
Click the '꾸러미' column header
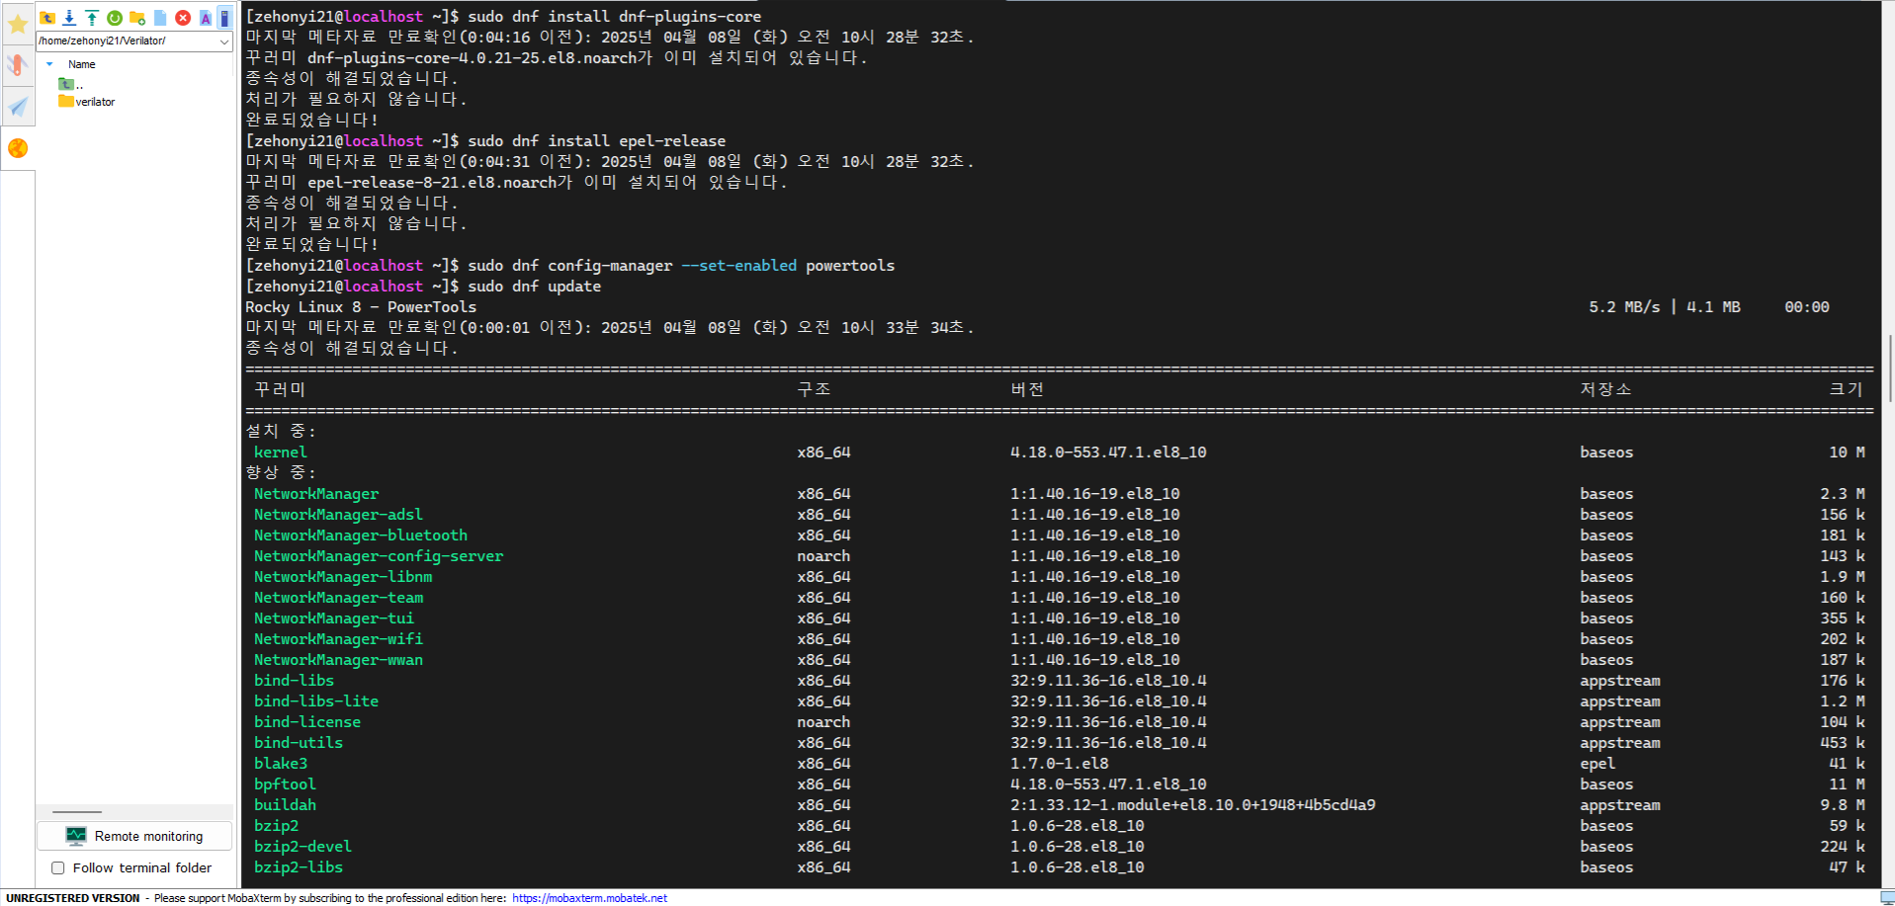pyautogui.click(x=280, y=389)
